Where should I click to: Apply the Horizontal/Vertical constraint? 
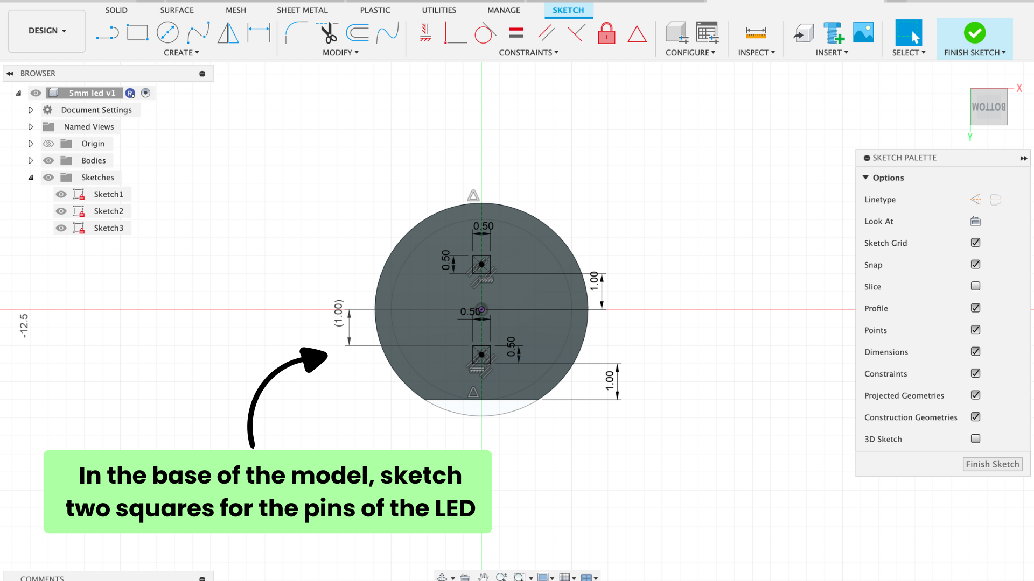[425, 33]
